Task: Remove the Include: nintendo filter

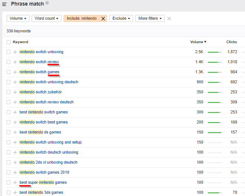Action: click(x=103, y=19)
